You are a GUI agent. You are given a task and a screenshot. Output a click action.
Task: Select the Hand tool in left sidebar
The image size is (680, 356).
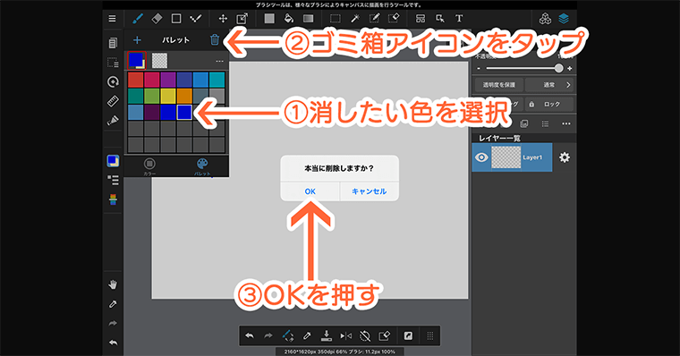(x=113, y=284)
